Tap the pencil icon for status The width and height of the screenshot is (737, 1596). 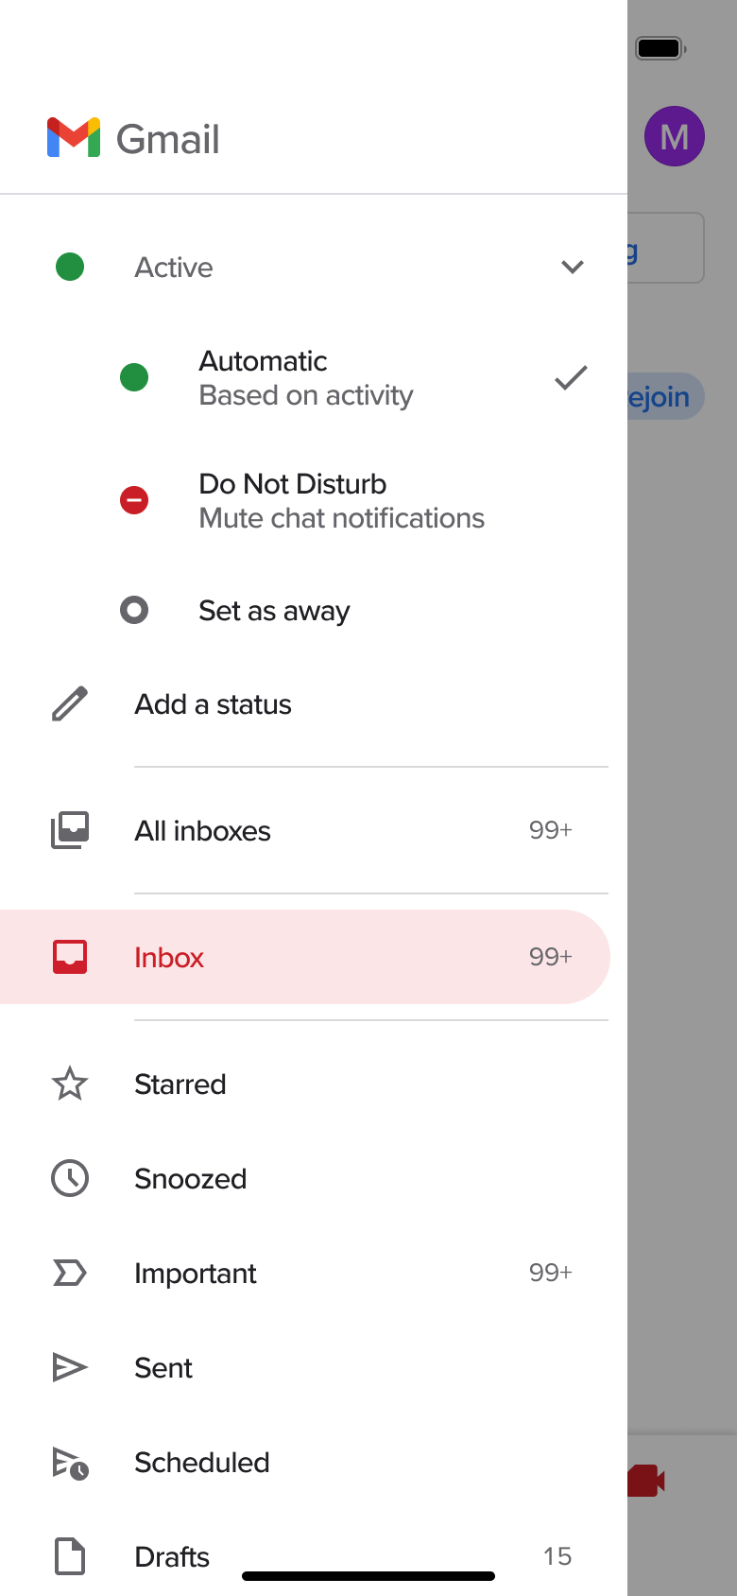click(70, 703)
